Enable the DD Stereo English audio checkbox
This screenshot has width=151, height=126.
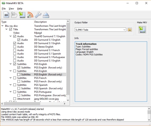click(15, 47)
